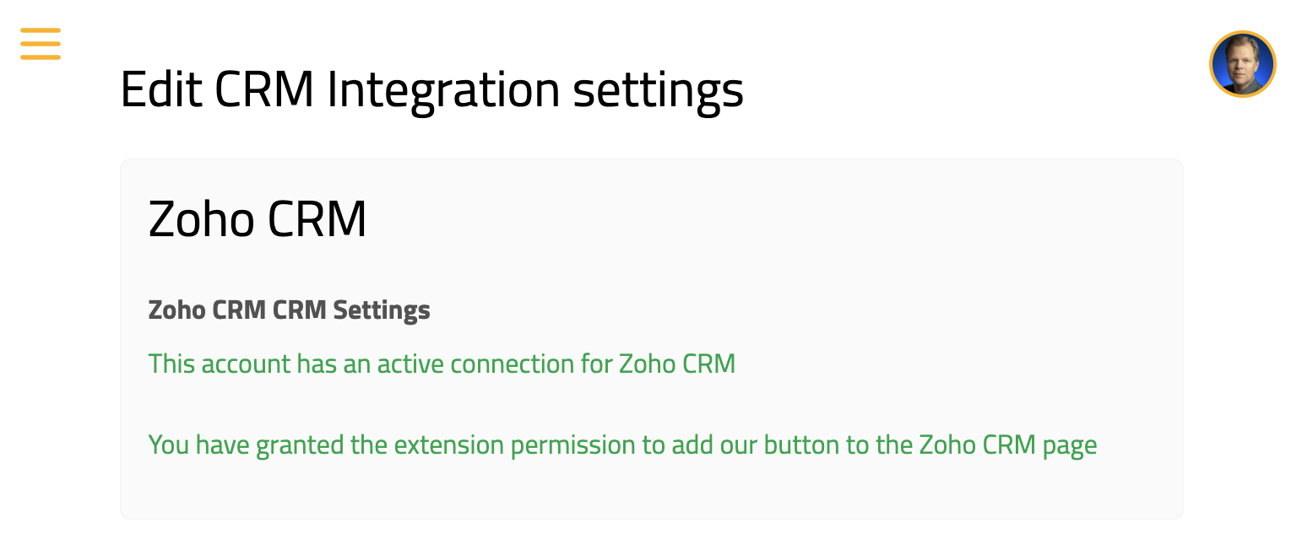The image size is (1302, 560).
Task: Click the word "Settings" in the bold label
Action: [382, 310]
